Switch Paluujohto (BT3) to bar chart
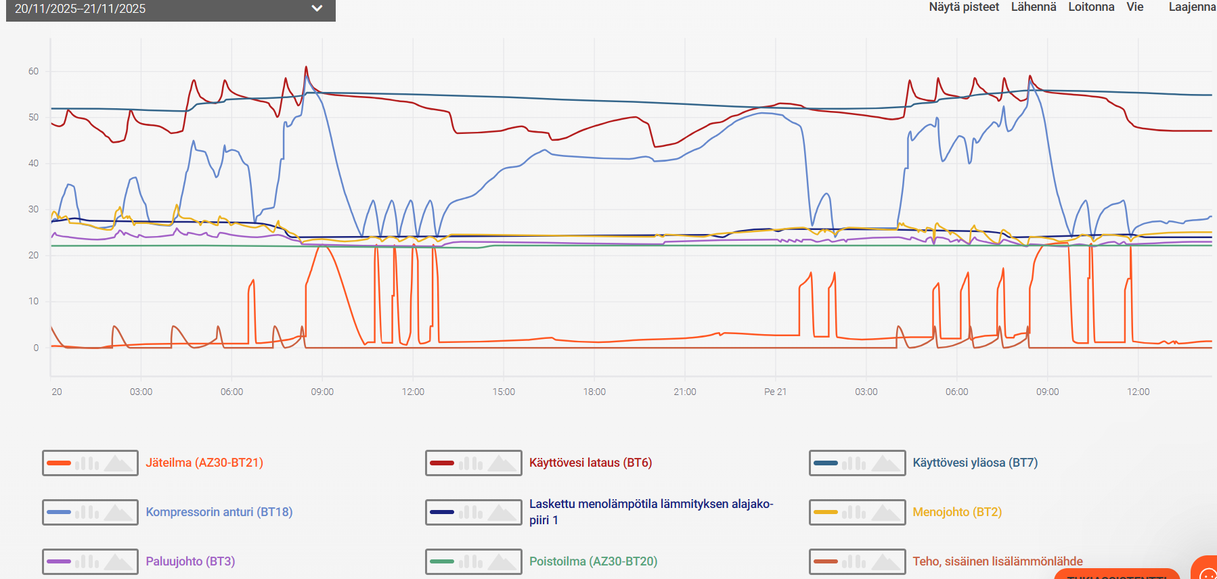The width and height of the screenshot is (1217, 579). (87, 562)
